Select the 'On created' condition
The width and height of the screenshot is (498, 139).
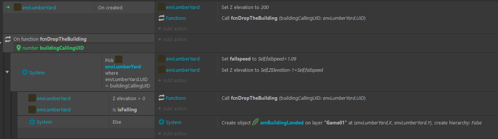coord(124,7)
